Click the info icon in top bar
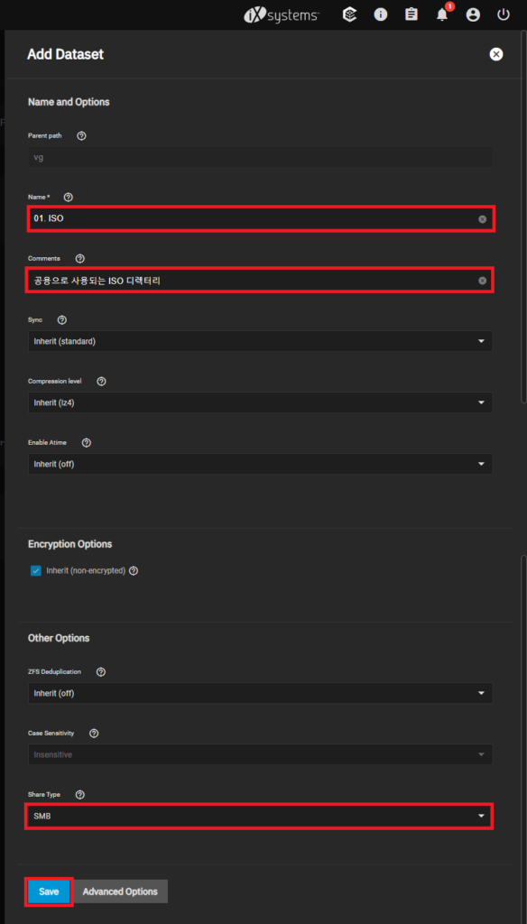The width and height of the screenshot is (527, 924). coord(381,14)
